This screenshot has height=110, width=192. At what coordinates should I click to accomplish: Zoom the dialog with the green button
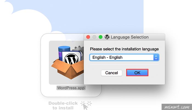(101, 37)
